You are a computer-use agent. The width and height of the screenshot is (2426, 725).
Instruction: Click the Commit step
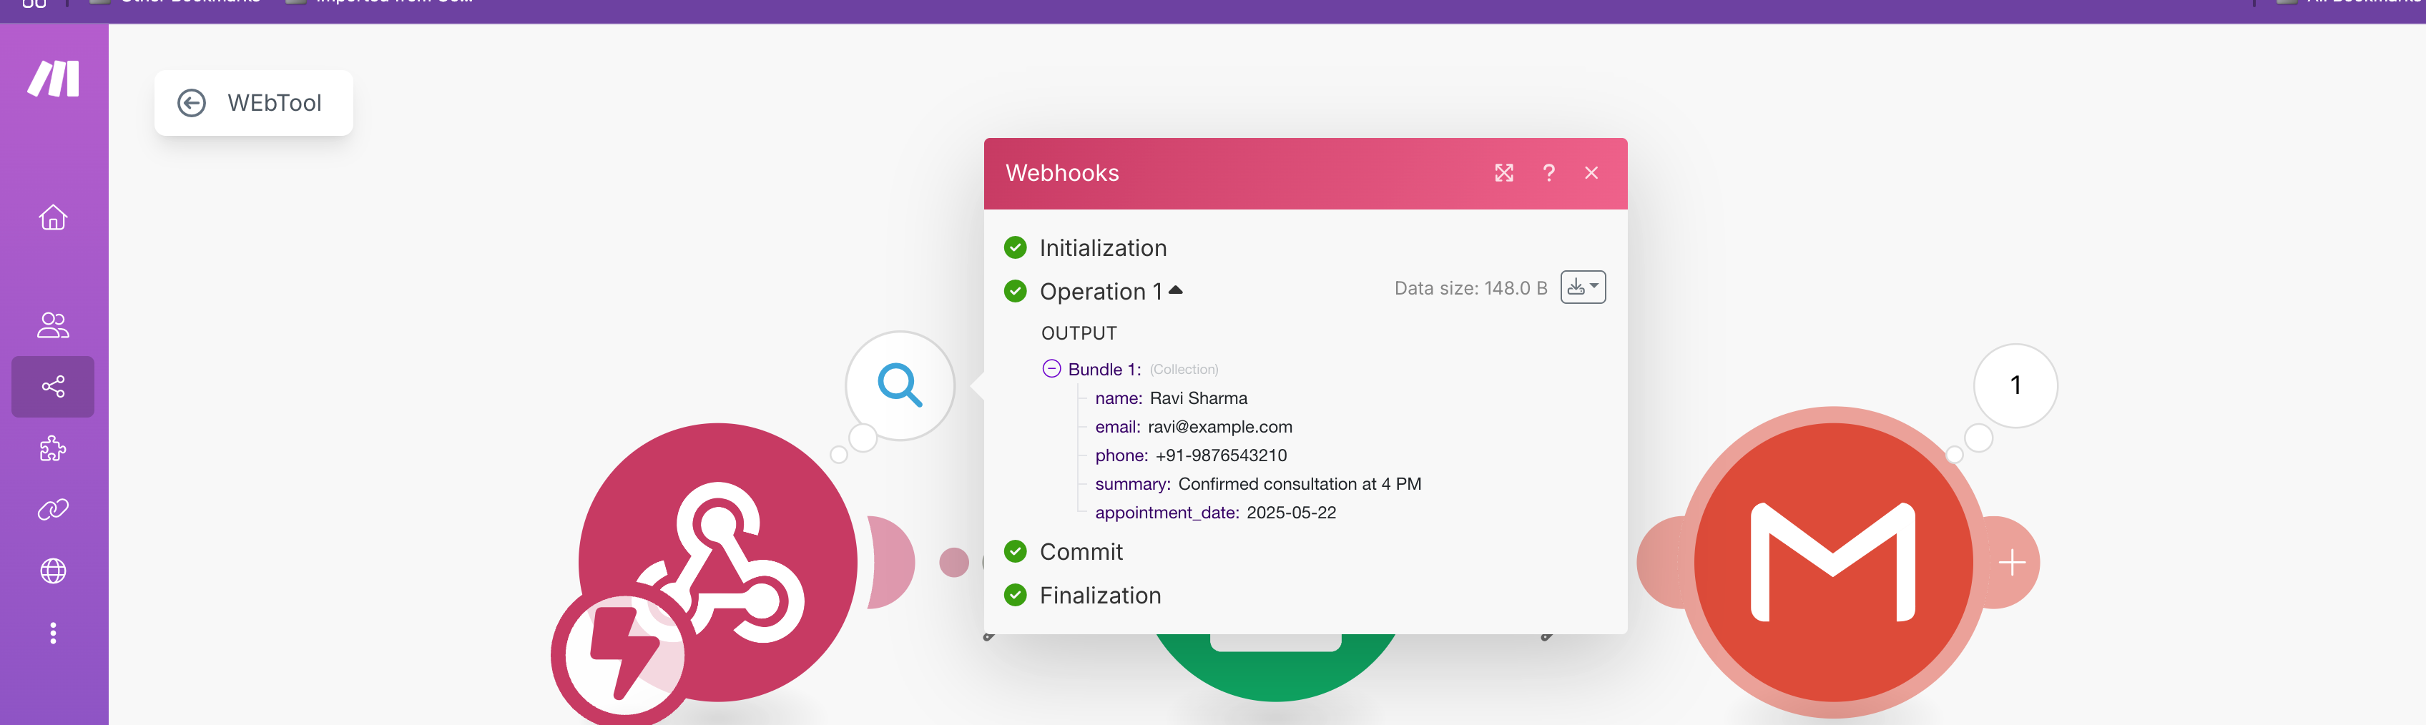coord(1081,552)
